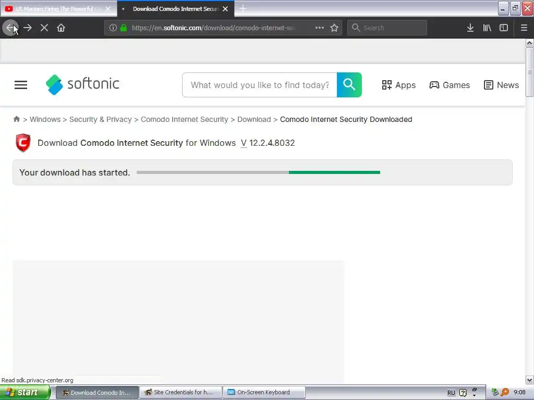Viewport: 534px width, 400px height.
Task: Open the Apps section on Softonic
Action: [x=398, y=85]
